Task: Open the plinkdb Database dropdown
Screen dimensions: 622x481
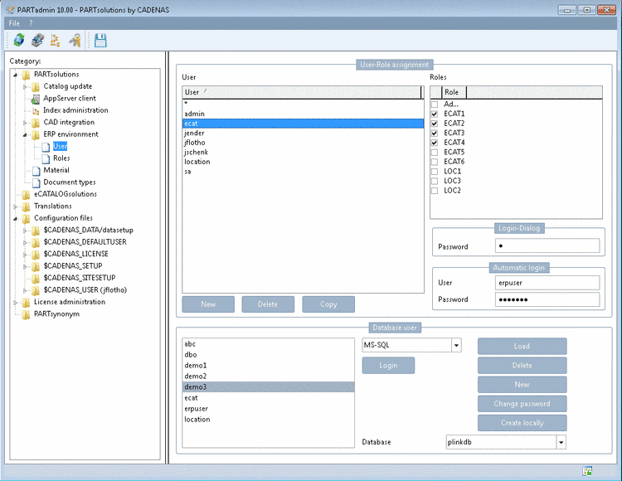Action: click(561, 442)
